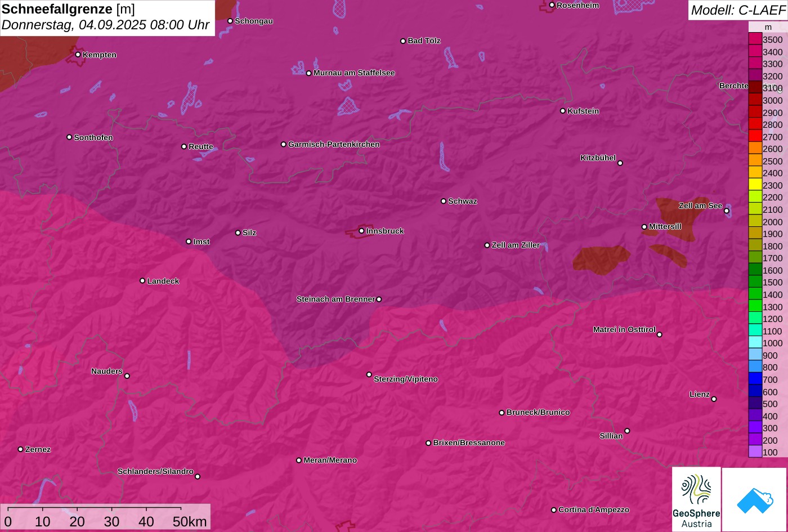Click the Silz town label

point(249,233)
